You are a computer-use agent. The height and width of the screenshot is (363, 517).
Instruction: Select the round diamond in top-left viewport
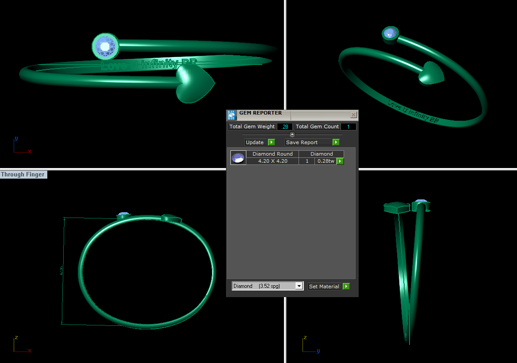click(105, 46)
